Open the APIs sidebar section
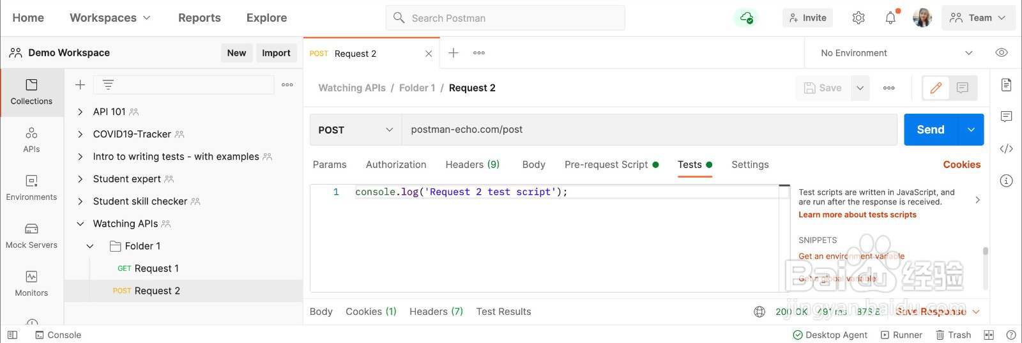Image resolution: width=1022 pixels, height=343 pixels. click(x=31, y=140)
